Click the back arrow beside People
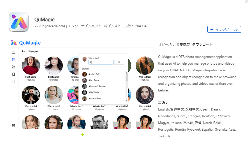This screenshot has height=148, width=248. tap(24, 51)
